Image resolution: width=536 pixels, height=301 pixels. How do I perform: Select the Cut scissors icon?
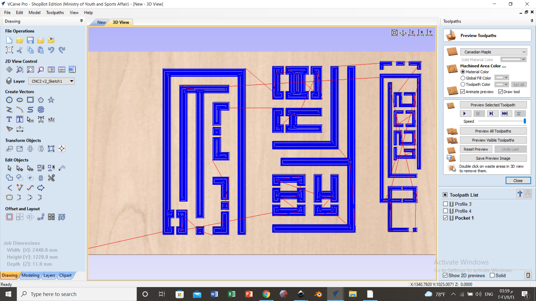20,50
